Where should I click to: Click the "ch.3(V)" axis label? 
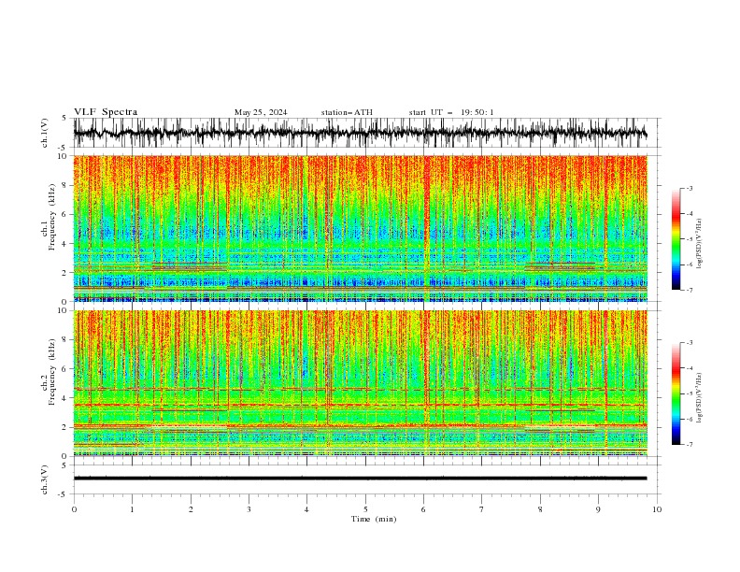pos(45,479)
